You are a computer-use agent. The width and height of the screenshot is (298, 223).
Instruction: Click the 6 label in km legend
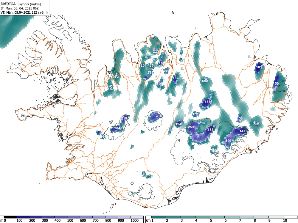click(226, 221)
